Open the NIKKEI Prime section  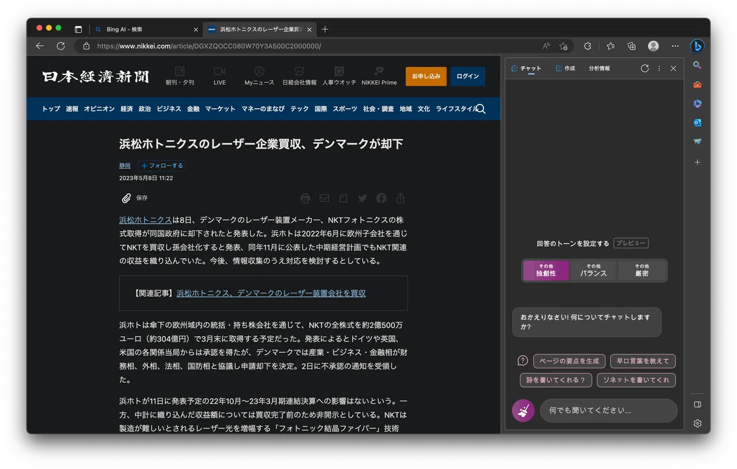[379, 76]
